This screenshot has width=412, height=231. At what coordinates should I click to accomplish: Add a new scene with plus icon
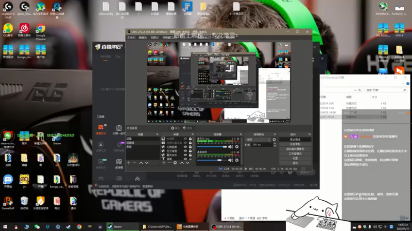(129, 163)
